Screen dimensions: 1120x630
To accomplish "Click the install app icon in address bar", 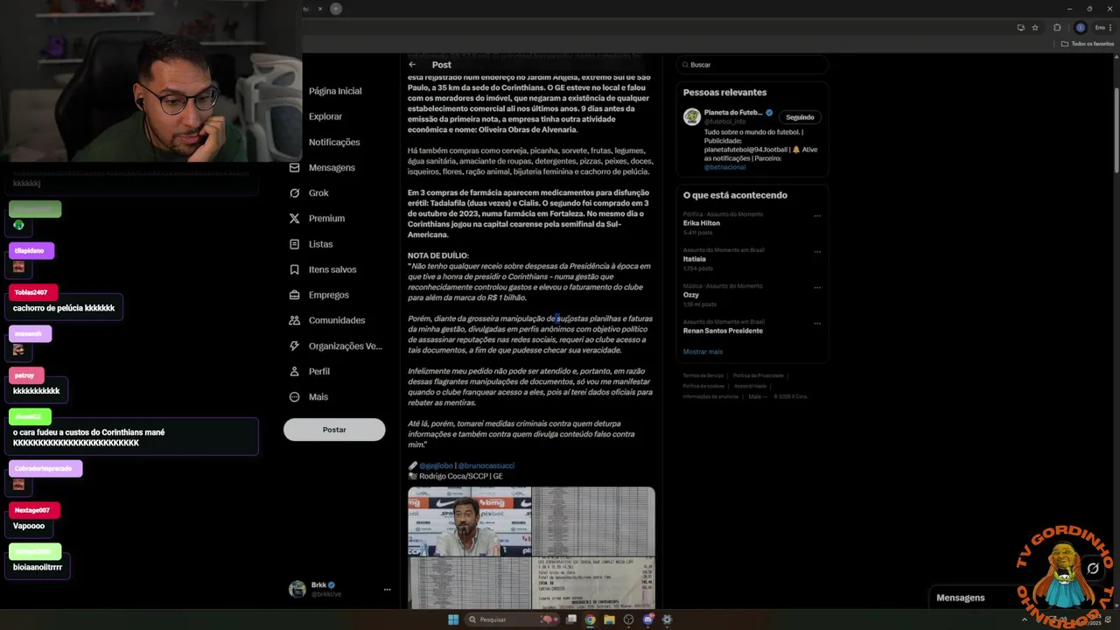I will 1020,28.
